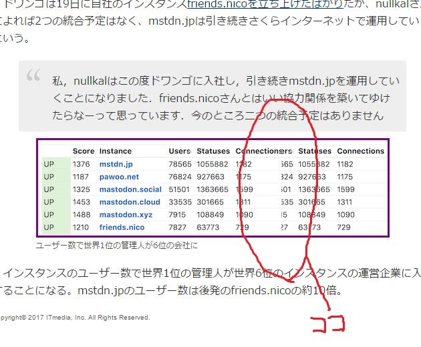The image size is (421, 347).
Task: Open the mastodon.xyz instance link
Action: click(x=126, y=215)
